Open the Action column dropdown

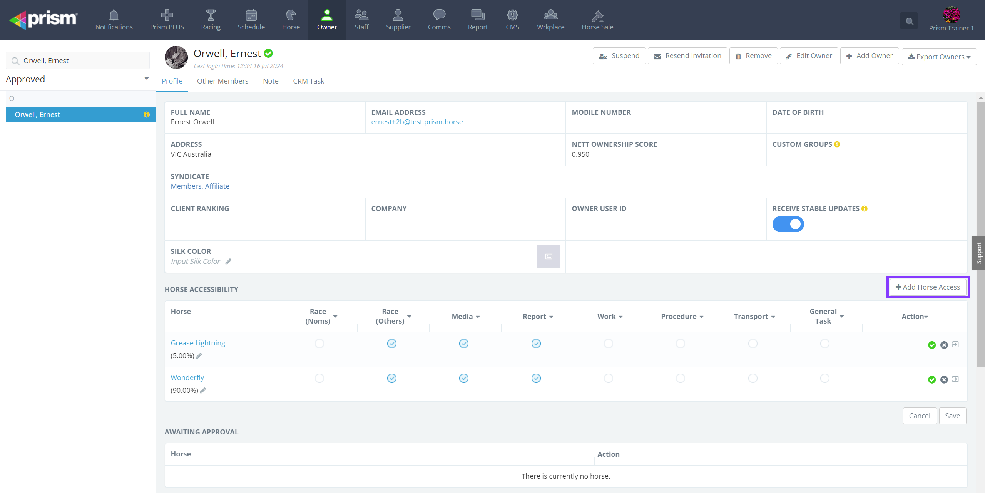915,317
